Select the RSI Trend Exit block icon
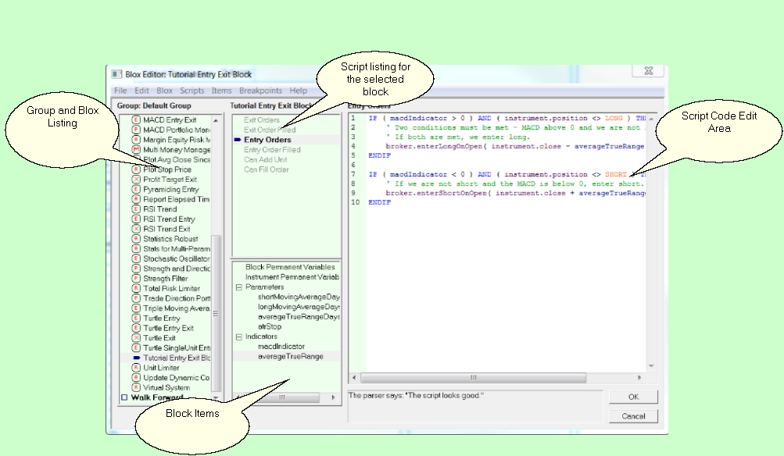Viewport: 784px width, 456px height. 135,229
